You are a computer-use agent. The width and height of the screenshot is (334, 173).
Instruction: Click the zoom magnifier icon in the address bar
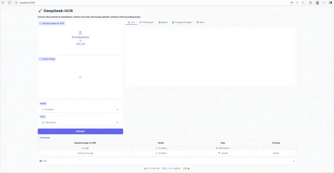297,3
